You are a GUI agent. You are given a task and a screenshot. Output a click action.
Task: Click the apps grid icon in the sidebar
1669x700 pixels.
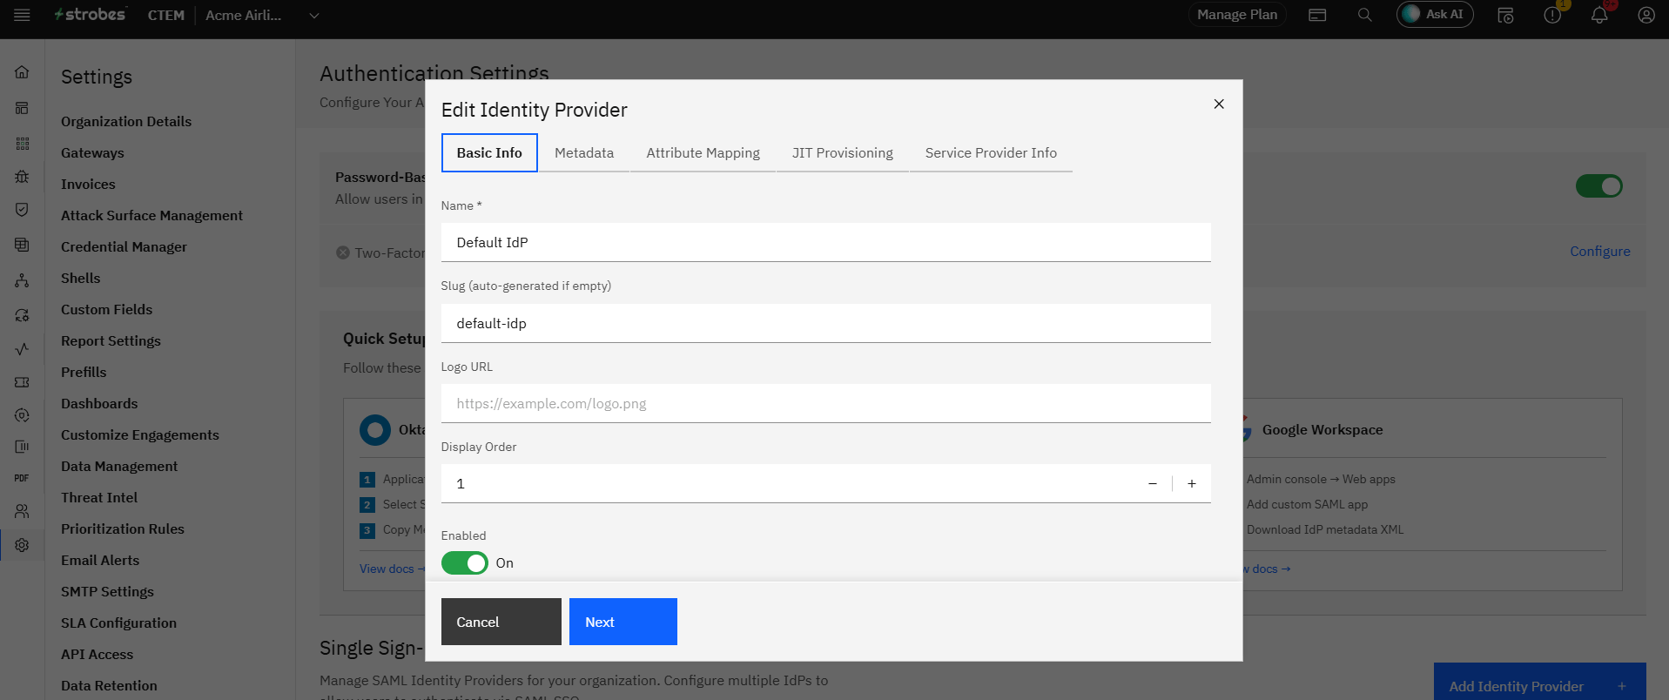click(22, 143)
